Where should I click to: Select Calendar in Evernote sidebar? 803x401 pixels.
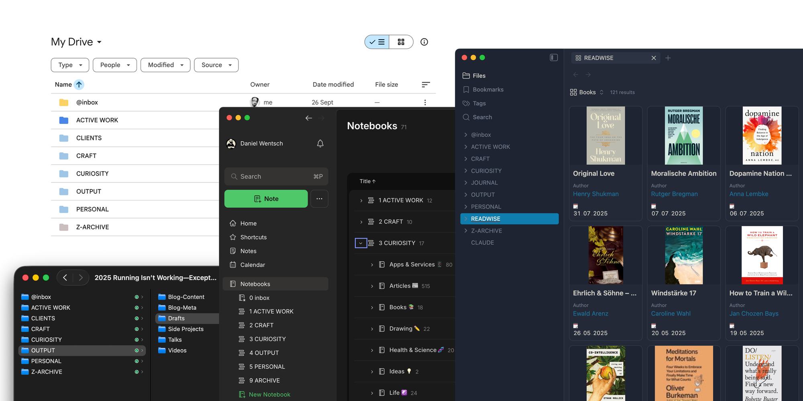pos(253,265)
